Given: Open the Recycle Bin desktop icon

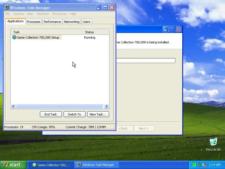Looking at the screenshot, I should 213,144.
